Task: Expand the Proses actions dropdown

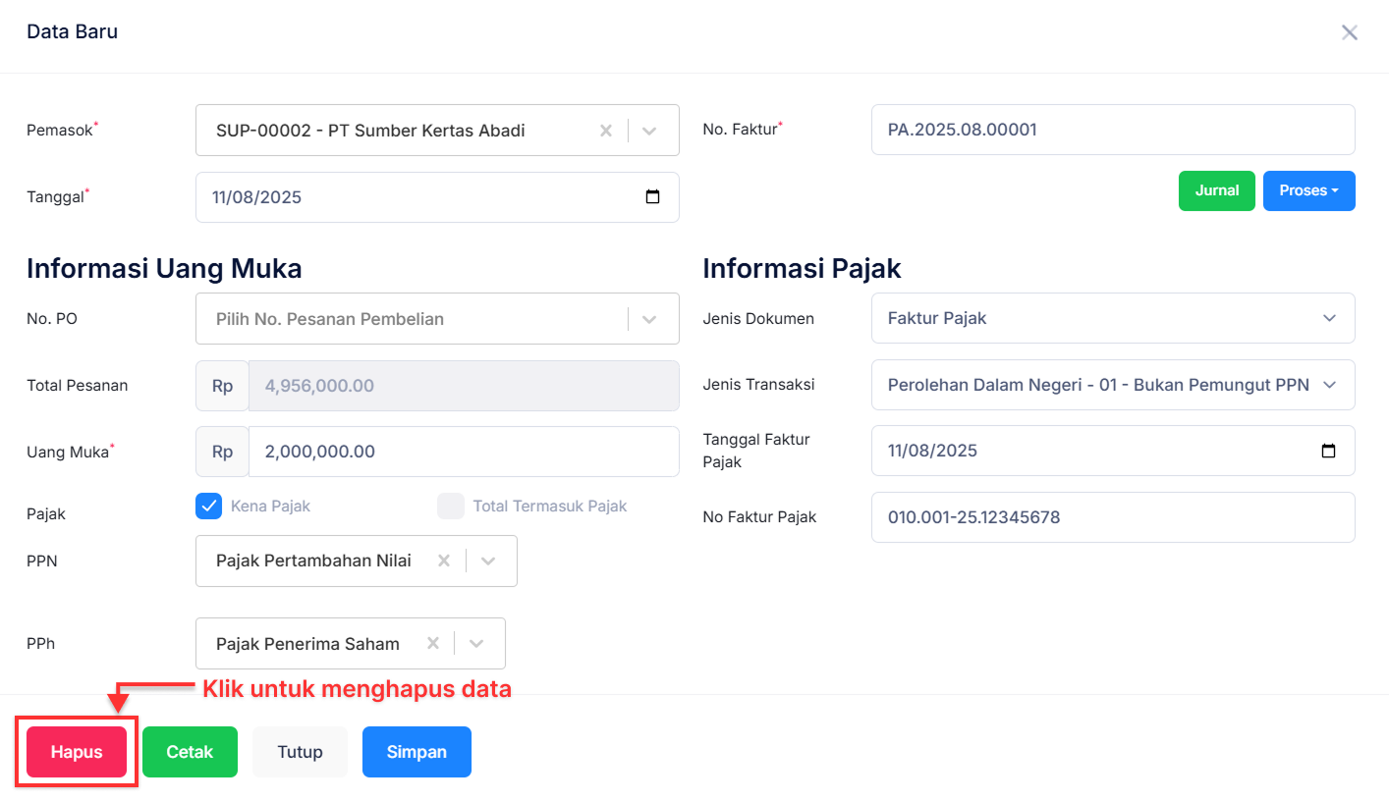Action: click(1308, 190)
